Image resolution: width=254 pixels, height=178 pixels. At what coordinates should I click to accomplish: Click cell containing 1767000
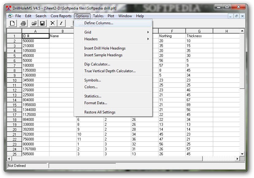pyautogui.click(x=36, y=149)
